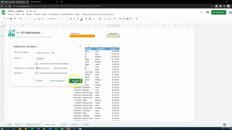Toggle strikethrough formatting

(78, 19)
